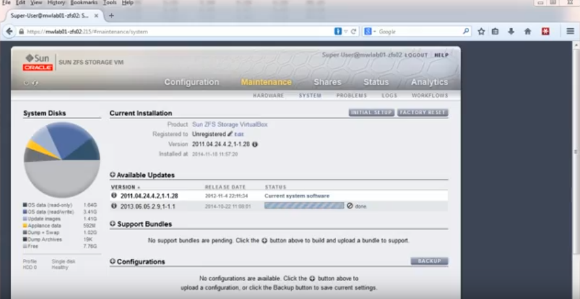The width and height of the screenshot is (580, 299).
Task: Click the power icon in appliance header
Action: (x=26, y=83)
